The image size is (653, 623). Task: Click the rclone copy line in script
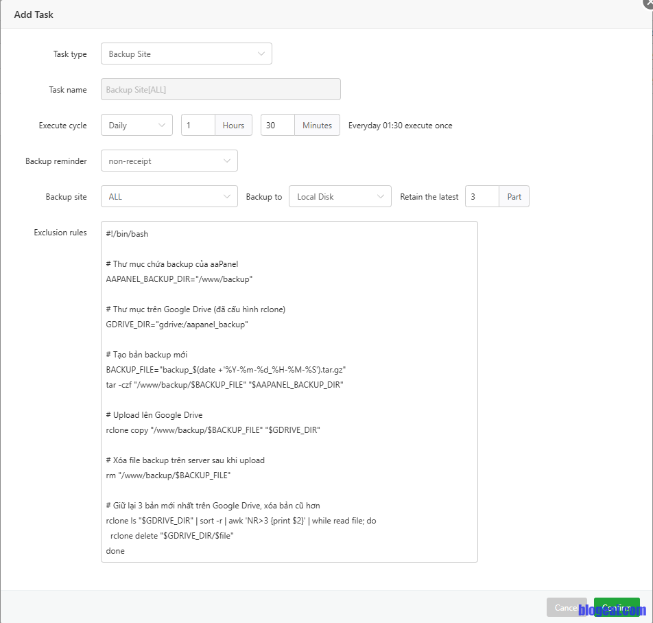[x=213, y=430]
